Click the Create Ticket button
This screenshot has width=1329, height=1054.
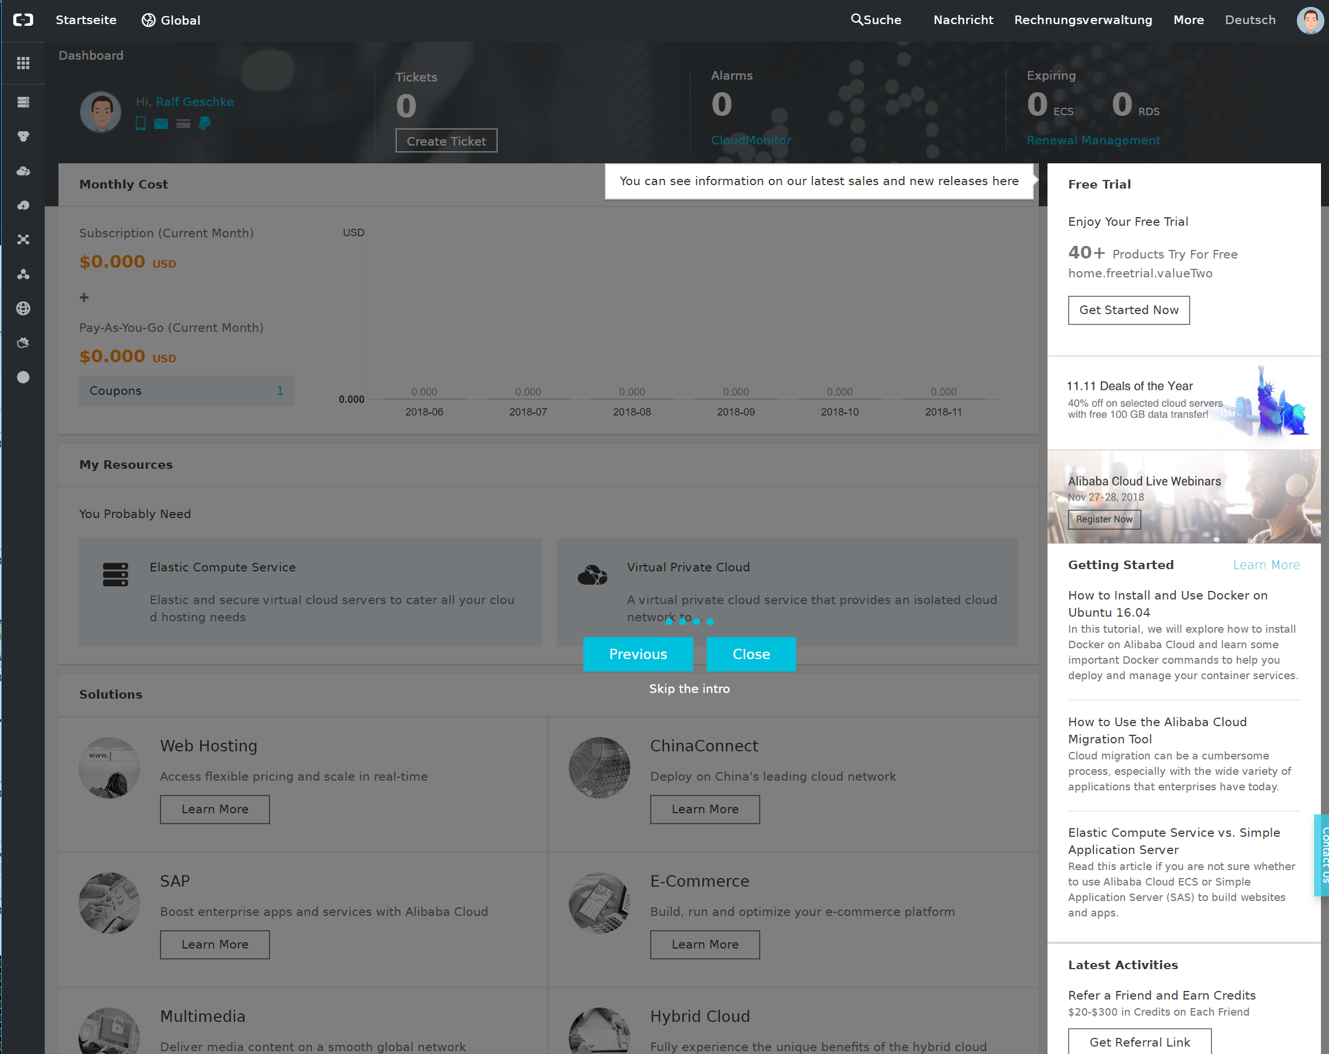point(446,140)
